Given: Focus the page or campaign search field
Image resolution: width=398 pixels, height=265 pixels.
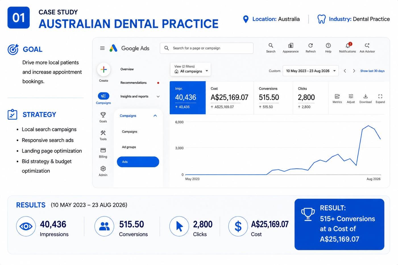Looking at the screenshot, I should tap(207, 48).
